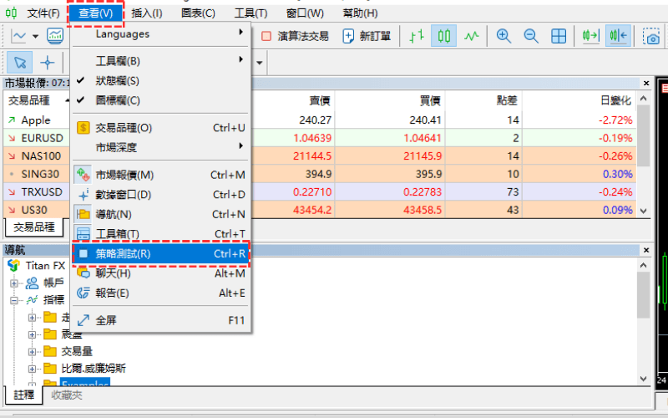Image resolution: width=668 pixels, height=418 pixels.
Task: Expand the 交易量 folder node
Action: pyautogui.click(x=32, y=352)
